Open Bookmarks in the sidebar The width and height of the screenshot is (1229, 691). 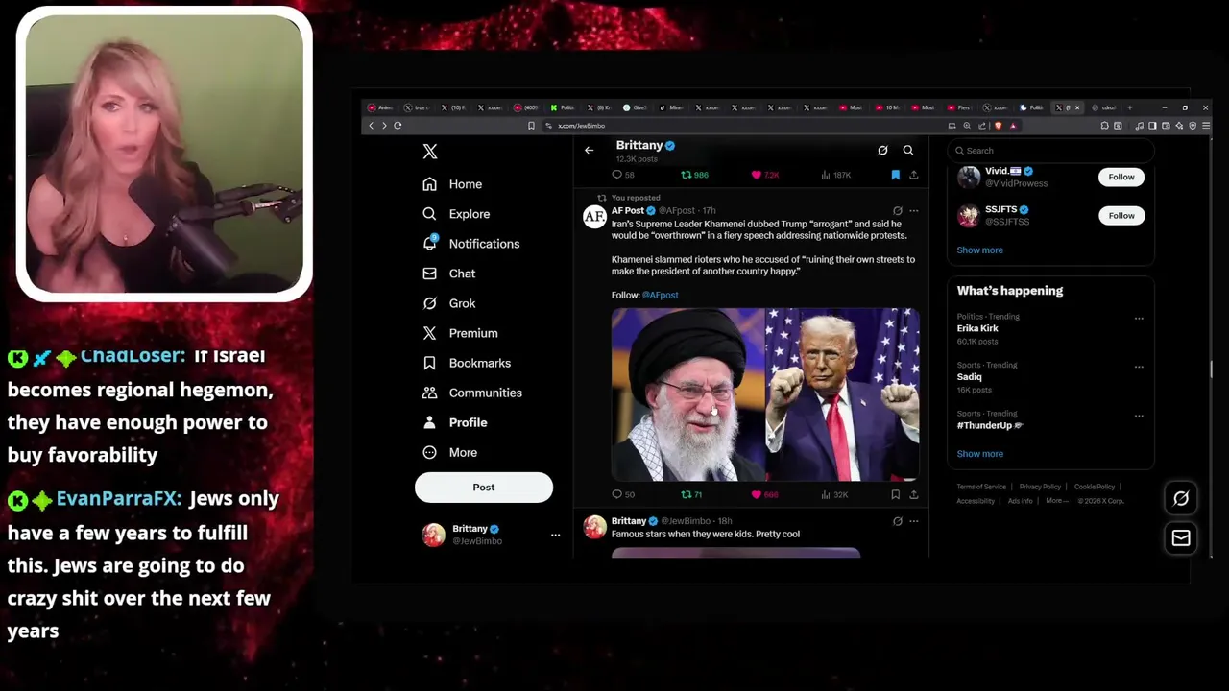tap(467, 363)
